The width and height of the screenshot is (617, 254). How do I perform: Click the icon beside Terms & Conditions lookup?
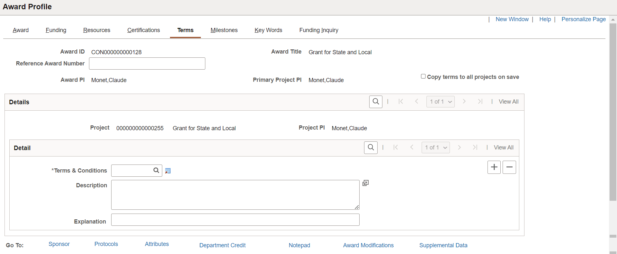(168, 171)
